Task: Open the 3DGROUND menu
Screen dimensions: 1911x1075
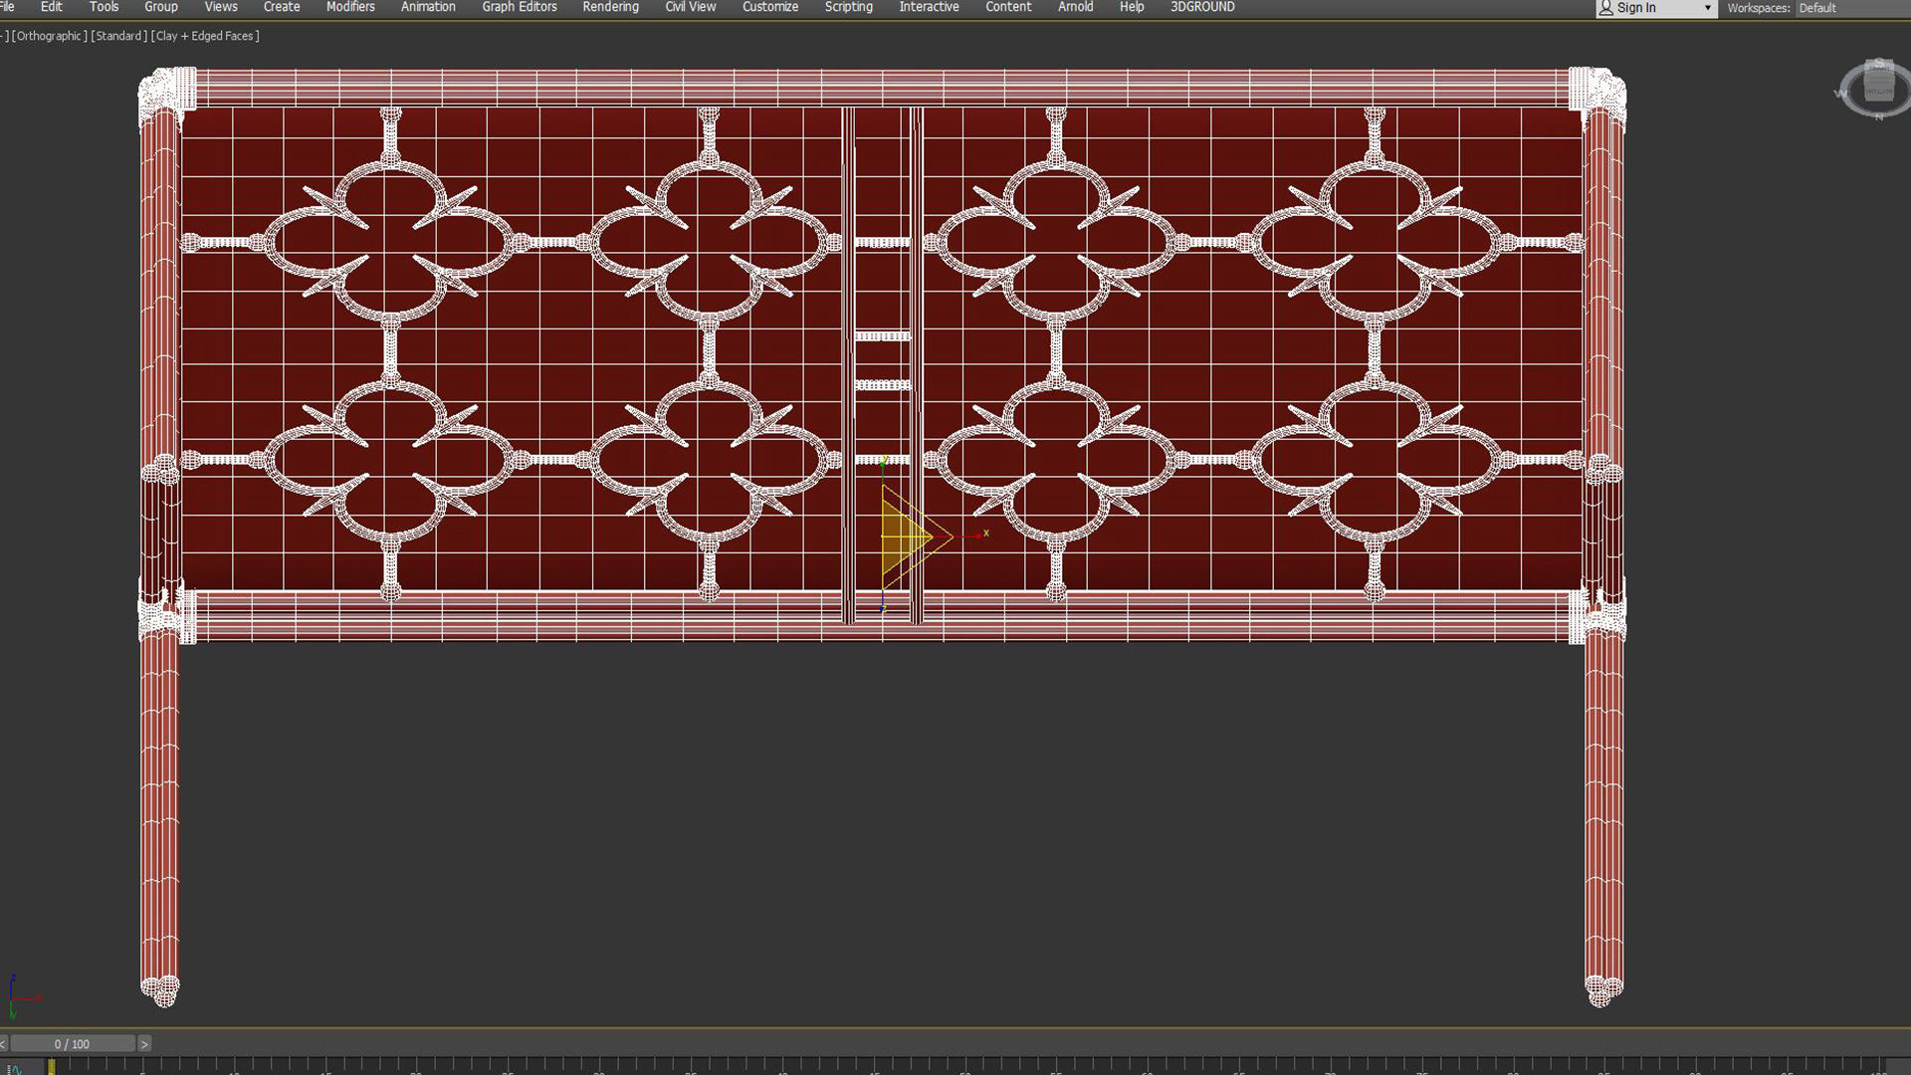Action: 1201,7
